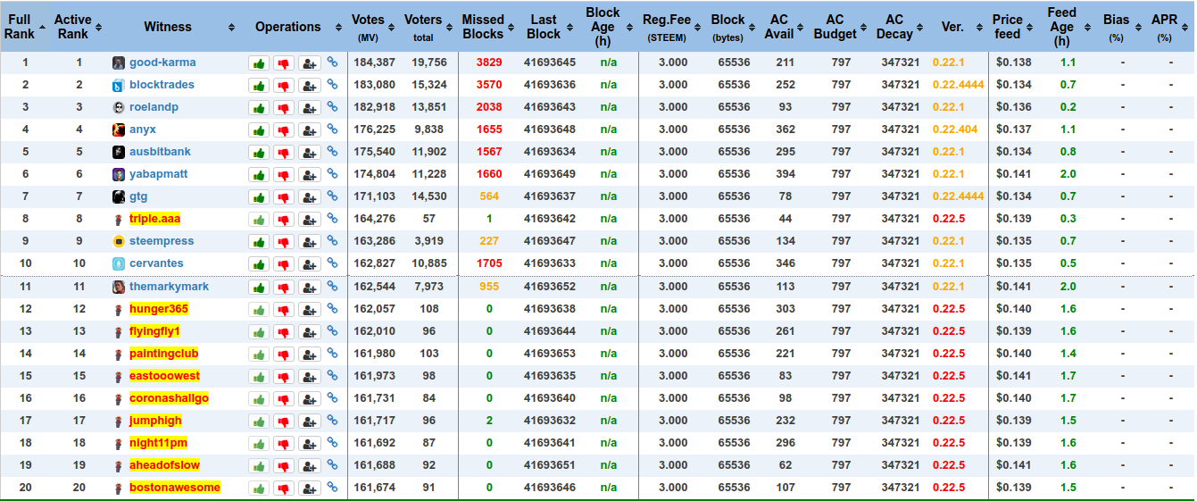
Task: Click thumbs-up for bostonawesome
Action: coord(259,488)
